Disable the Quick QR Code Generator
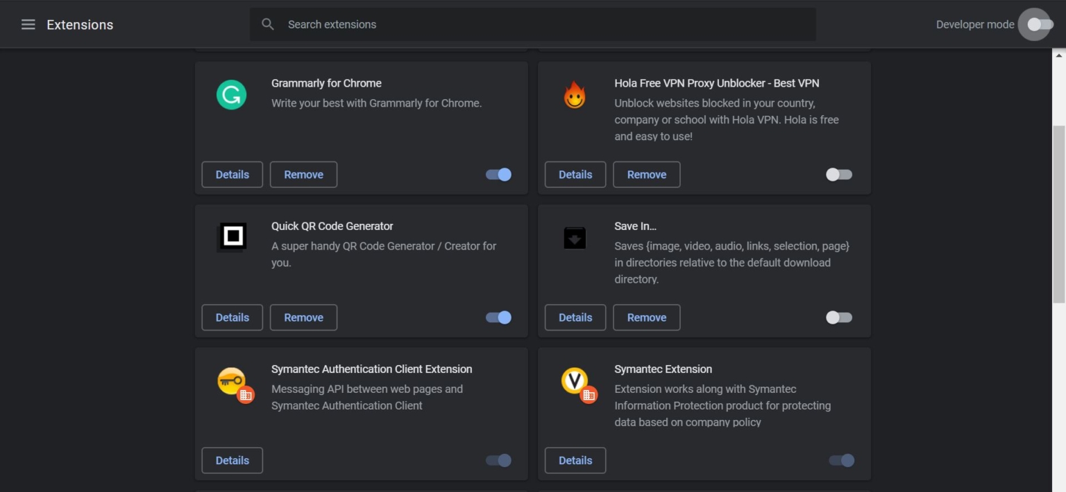1066x492 pixels. coord(497,317)
